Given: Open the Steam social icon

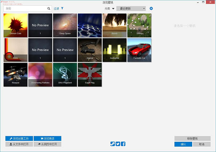Looking at the screenshot, I should pos(113,144).
